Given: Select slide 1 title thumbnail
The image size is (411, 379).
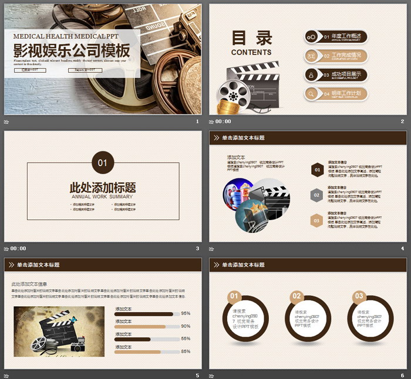Looking at the screenshot, I should pyautogui.click(x=103, y=59).
